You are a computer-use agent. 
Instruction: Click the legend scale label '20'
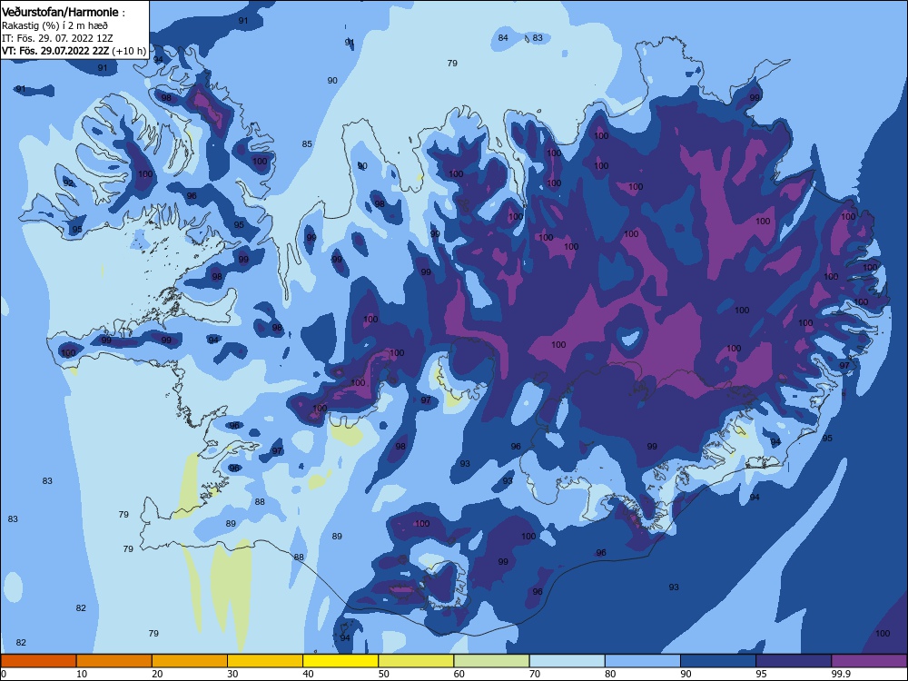[x=157, y=674]
